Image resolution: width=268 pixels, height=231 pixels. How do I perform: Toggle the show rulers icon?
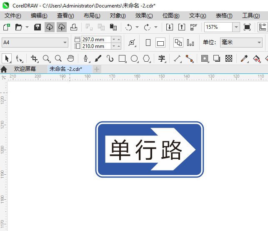pyautogui.click(x=263, y=27)
